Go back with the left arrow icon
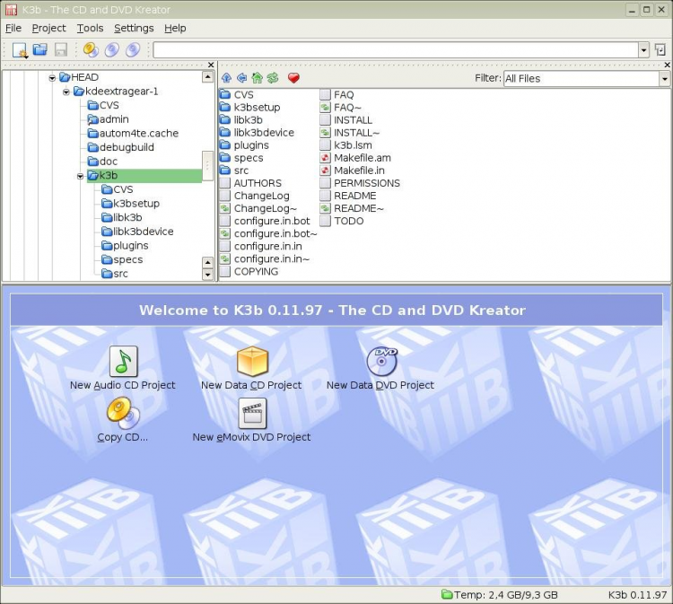673x604 pixels. pos(241,78)
